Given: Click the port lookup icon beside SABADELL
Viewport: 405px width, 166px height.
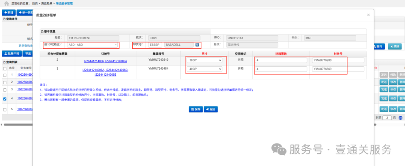Looking at the screenshot, I should click(x=197, y=45).
